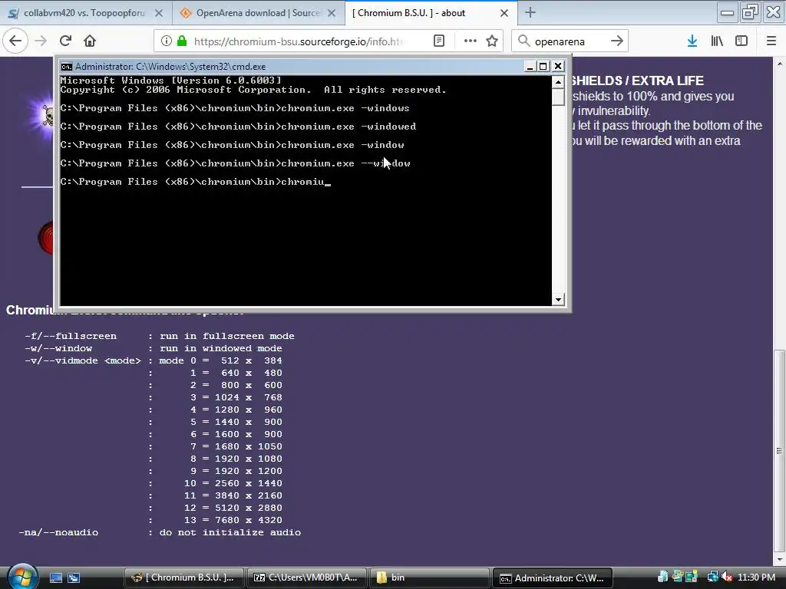This screenshot has width=786, height=589.
Task: Open the Windows Start orb
Action: point(22,577)
